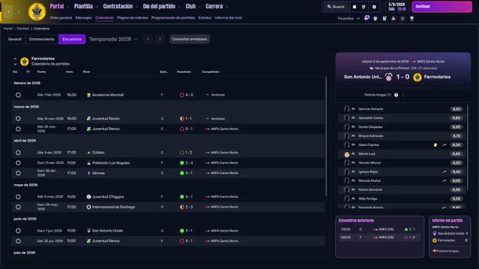This screenshot has height=269, width=479.
Task: Open the bookmark icon next to Buscar
Action: coord(354,7)
